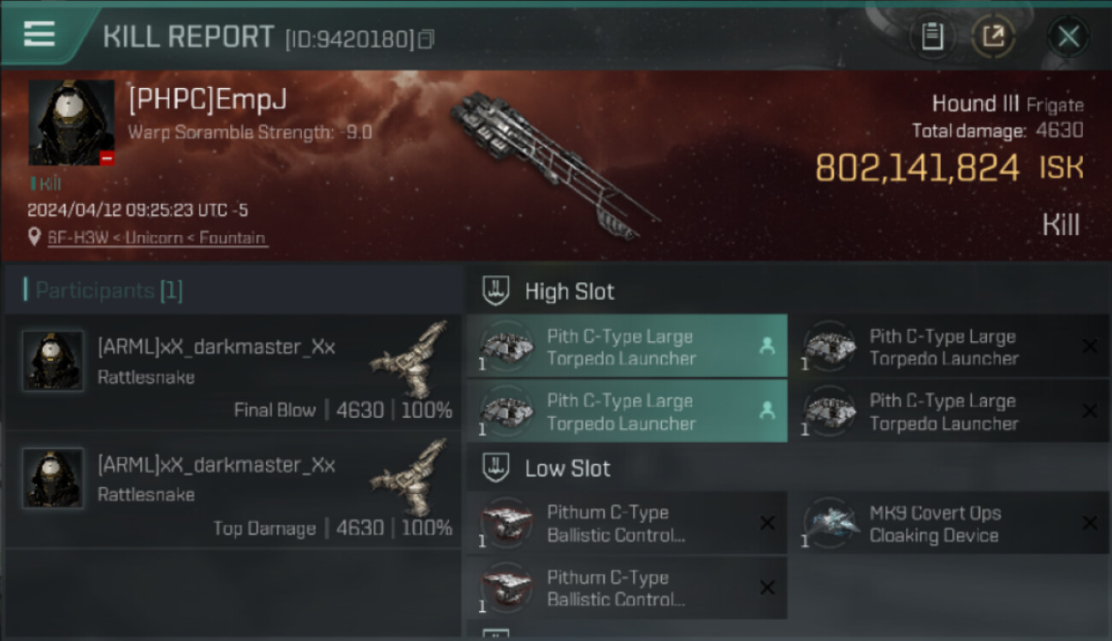Click X on MK9 Covert Ops Cloaking Device

(x=1089, y=522)
